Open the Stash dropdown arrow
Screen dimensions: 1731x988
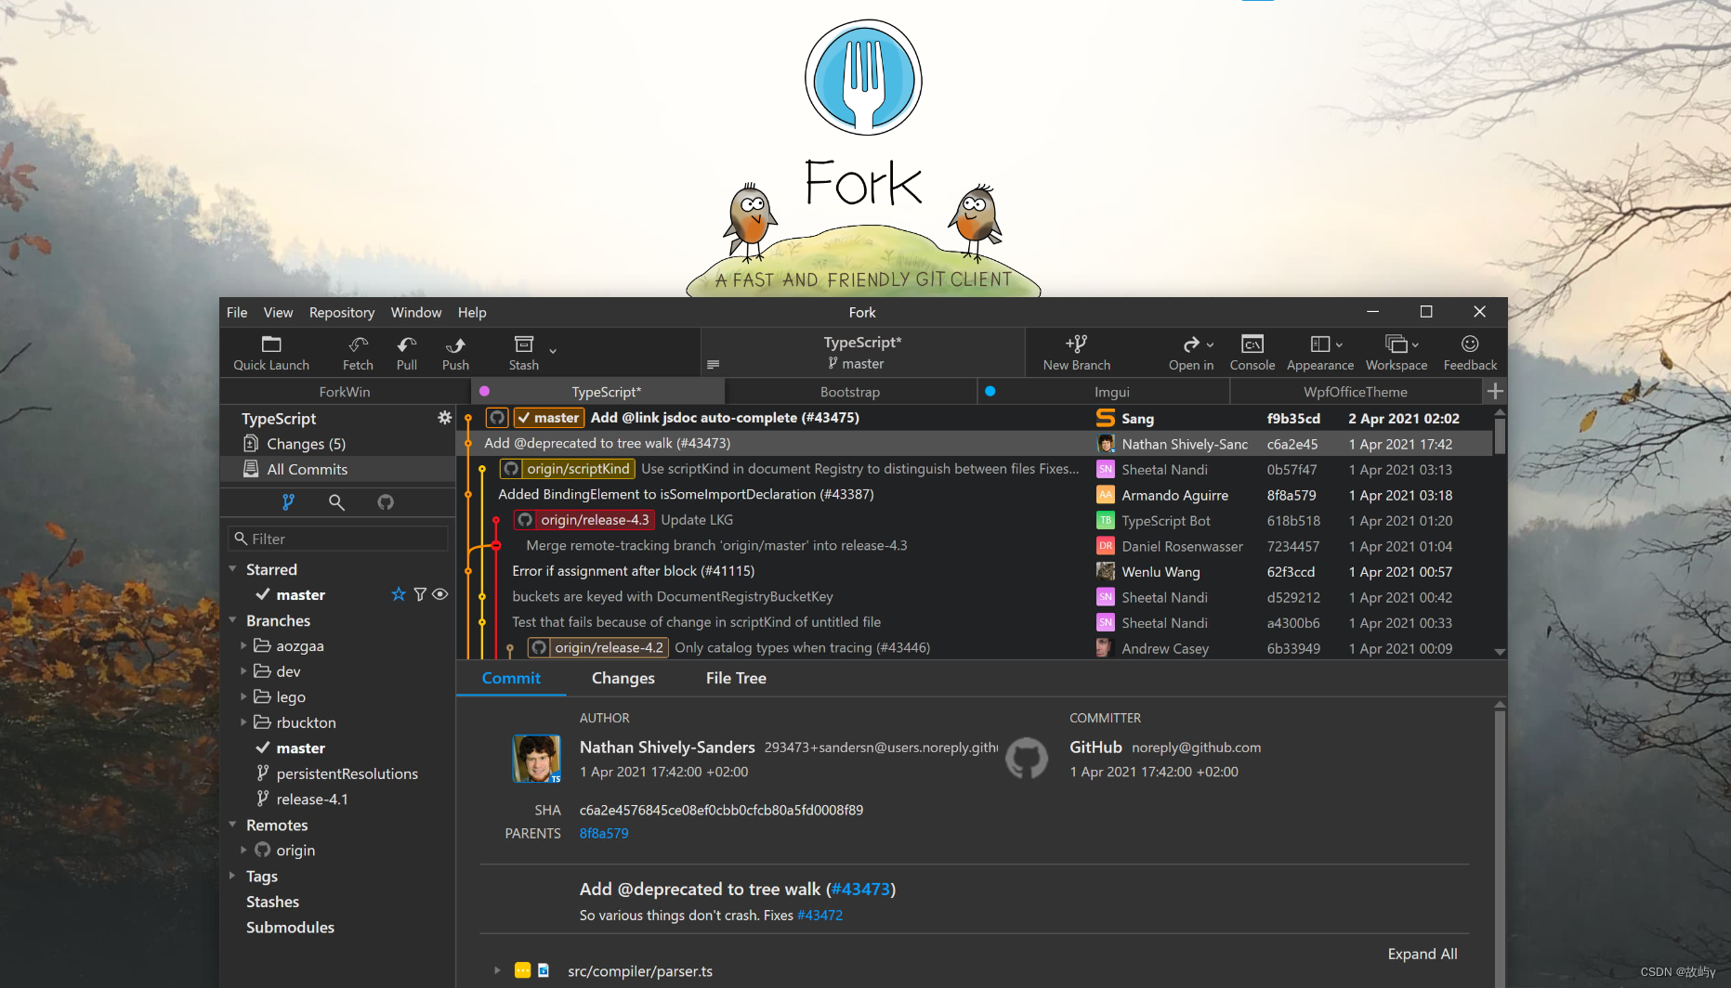(x=553, y=351)
